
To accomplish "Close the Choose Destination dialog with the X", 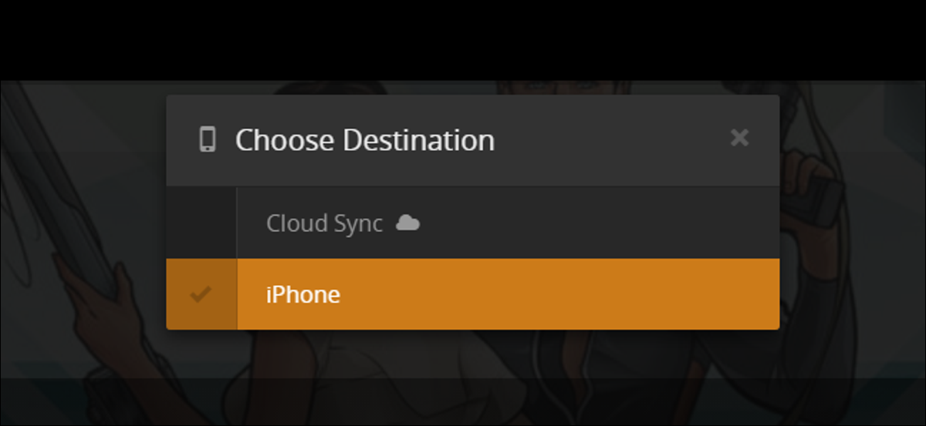I will (739, 138).
